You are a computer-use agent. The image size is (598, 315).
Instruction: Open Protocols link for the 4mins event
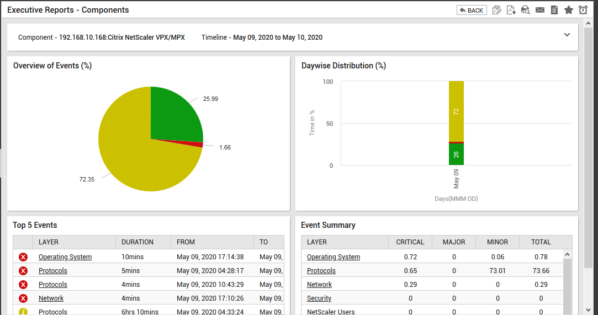click(x=53, y=285)
